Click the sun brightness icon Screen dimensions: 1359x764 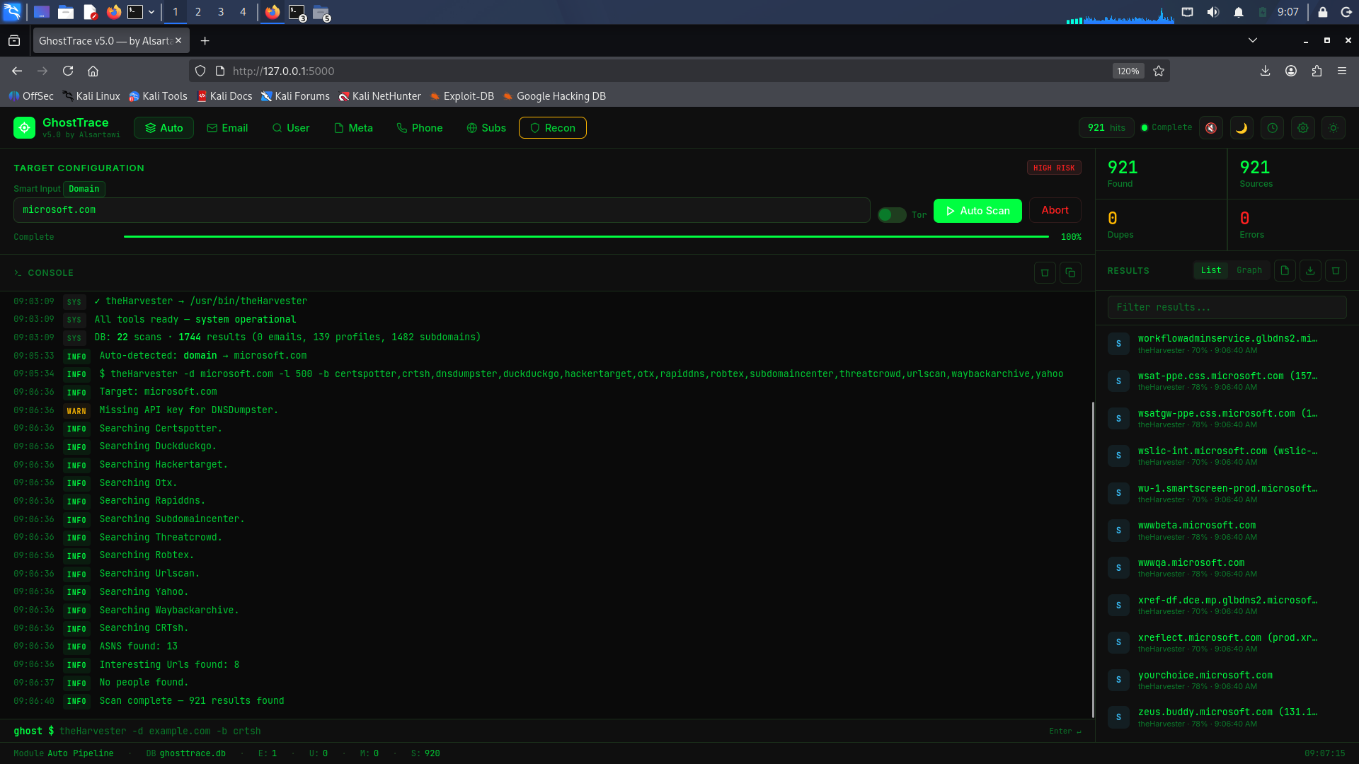point(1333,128)
